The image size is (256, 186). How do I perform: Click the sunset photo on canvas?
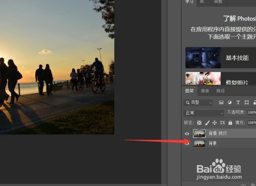click(57, 67)
